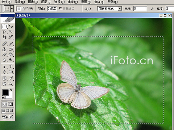Switch to Quick Mask mode
Screen dimensions: 174x130
click(x=11, y=104)
